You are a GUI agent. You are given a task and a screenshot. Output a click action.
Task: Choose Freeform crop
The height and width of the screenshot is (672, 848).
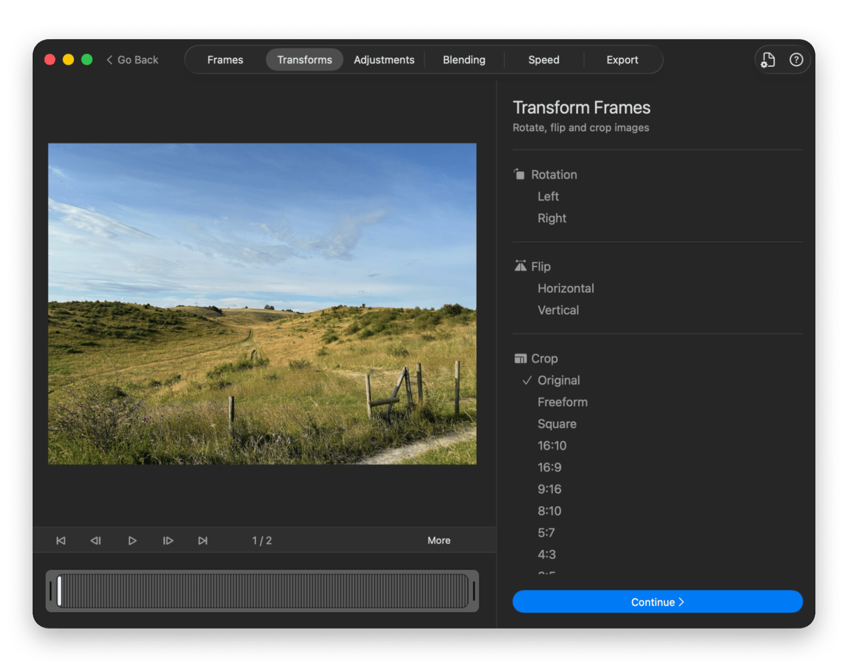click(x=562, y=402)
